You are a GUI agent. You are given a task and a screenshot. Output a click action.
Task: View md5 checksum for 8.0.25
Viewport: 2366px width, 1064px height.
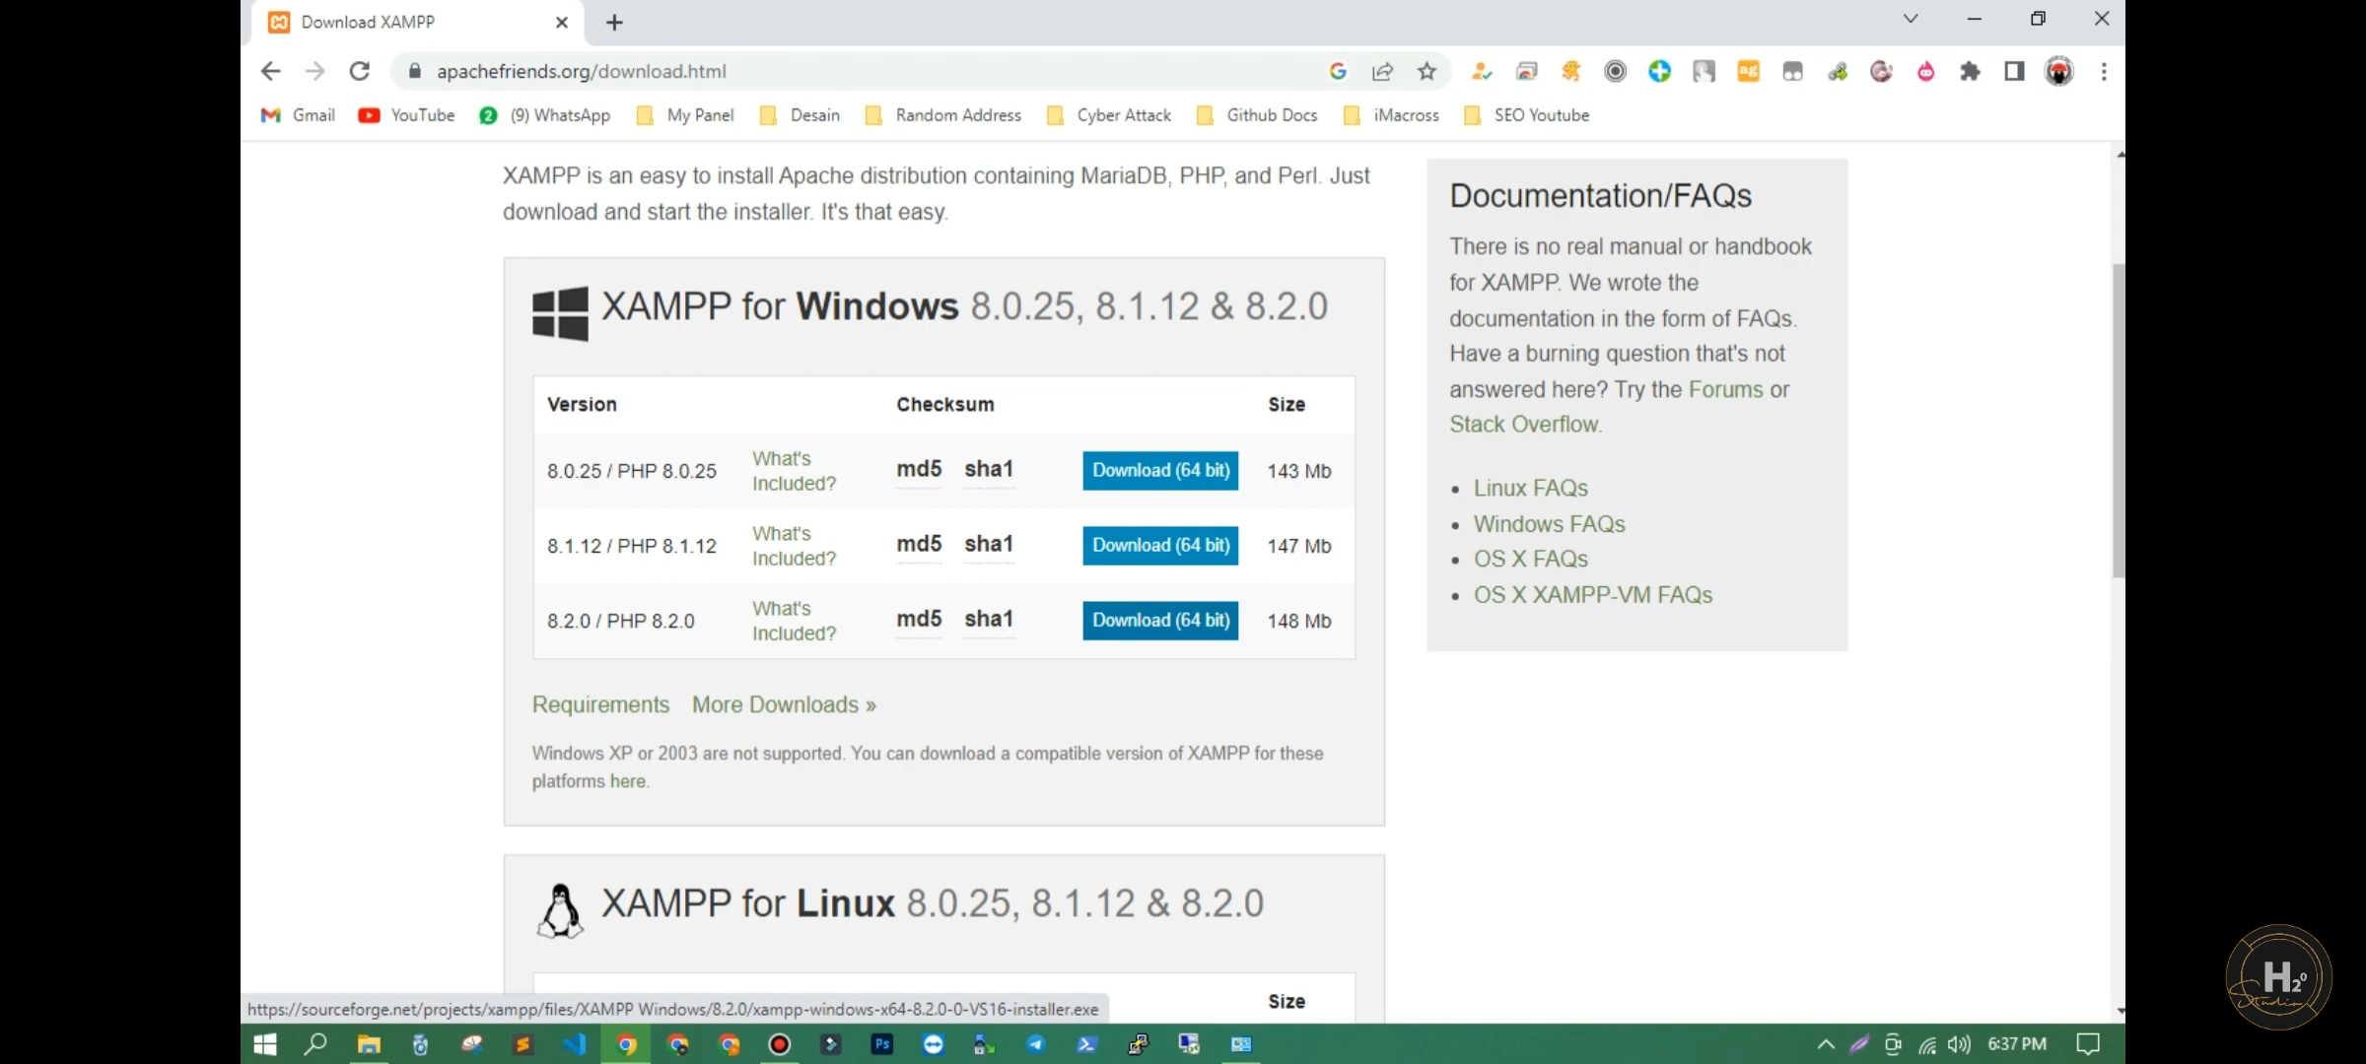[919, 469]
